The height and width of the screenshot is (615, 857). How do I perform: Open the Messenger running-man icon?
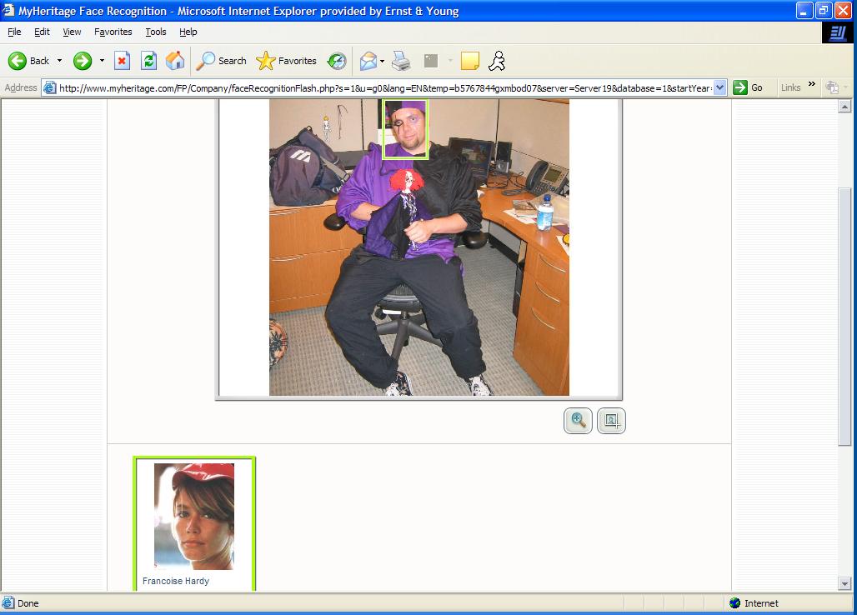coord(497,61)
